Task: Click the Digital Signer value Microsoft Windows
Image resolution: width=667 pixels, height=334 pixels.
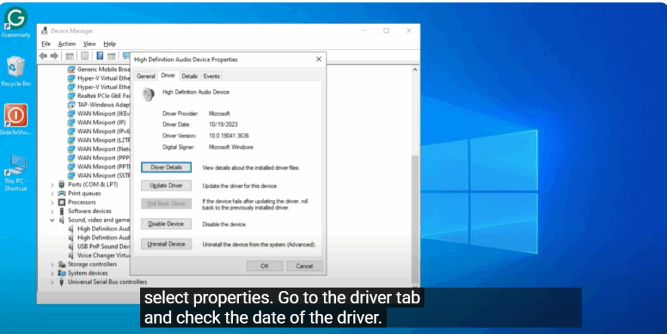Action: [x=231, y=147]
